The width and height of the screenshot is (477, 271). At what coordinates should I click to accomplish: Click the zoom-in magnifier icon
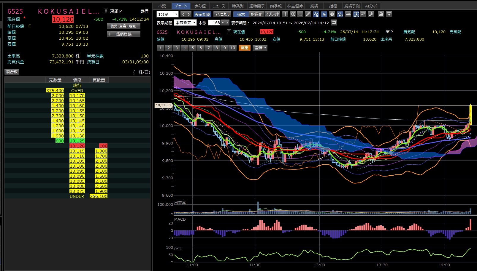point(293,14)
